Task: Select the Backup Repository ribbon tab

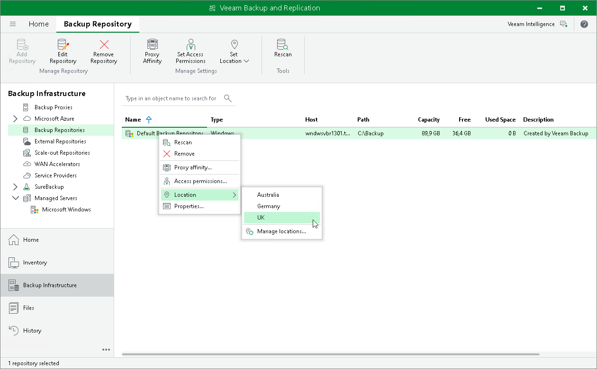Action: click(x=98, y=24)
